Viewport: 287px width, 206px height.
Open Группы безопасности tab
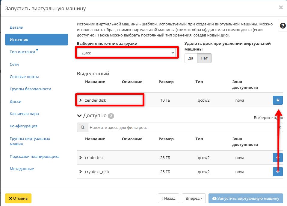[x=30, y=89]
